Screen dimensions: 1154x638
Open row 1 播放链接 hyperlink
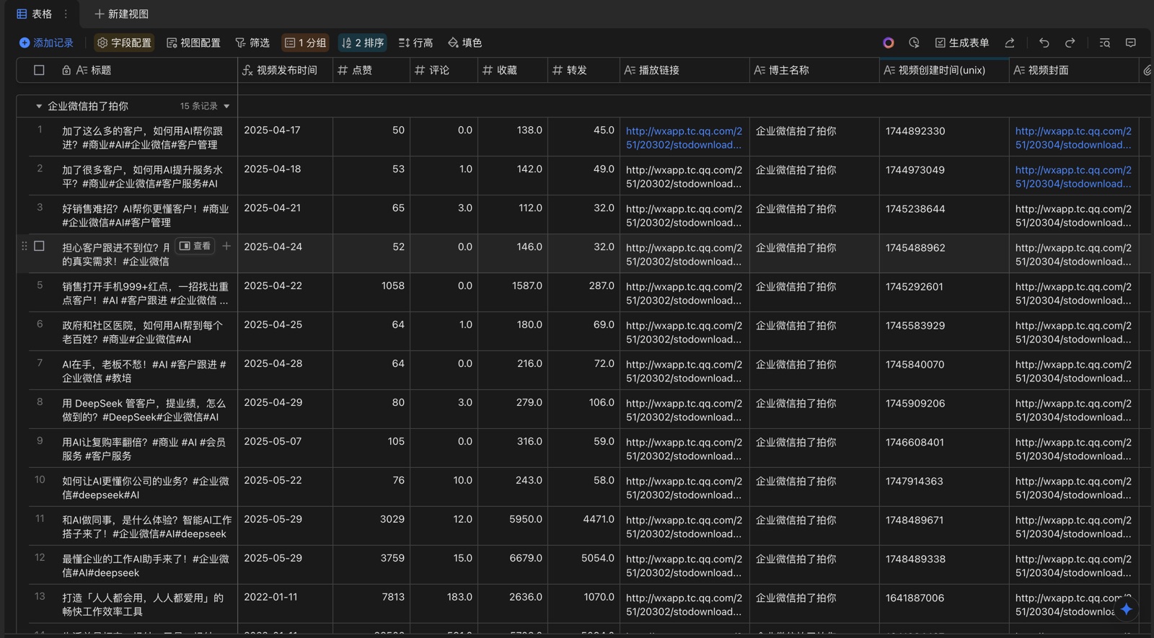click(x=684, y=138)
